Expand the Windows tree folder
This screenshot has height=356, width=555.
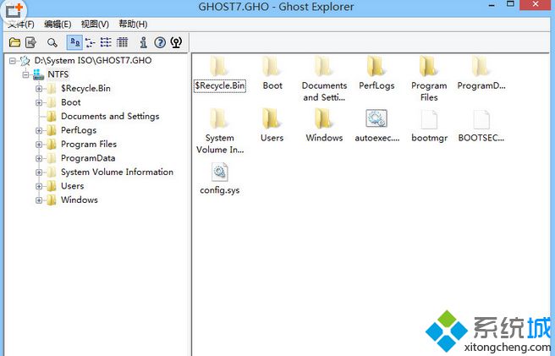click(39, 200)
